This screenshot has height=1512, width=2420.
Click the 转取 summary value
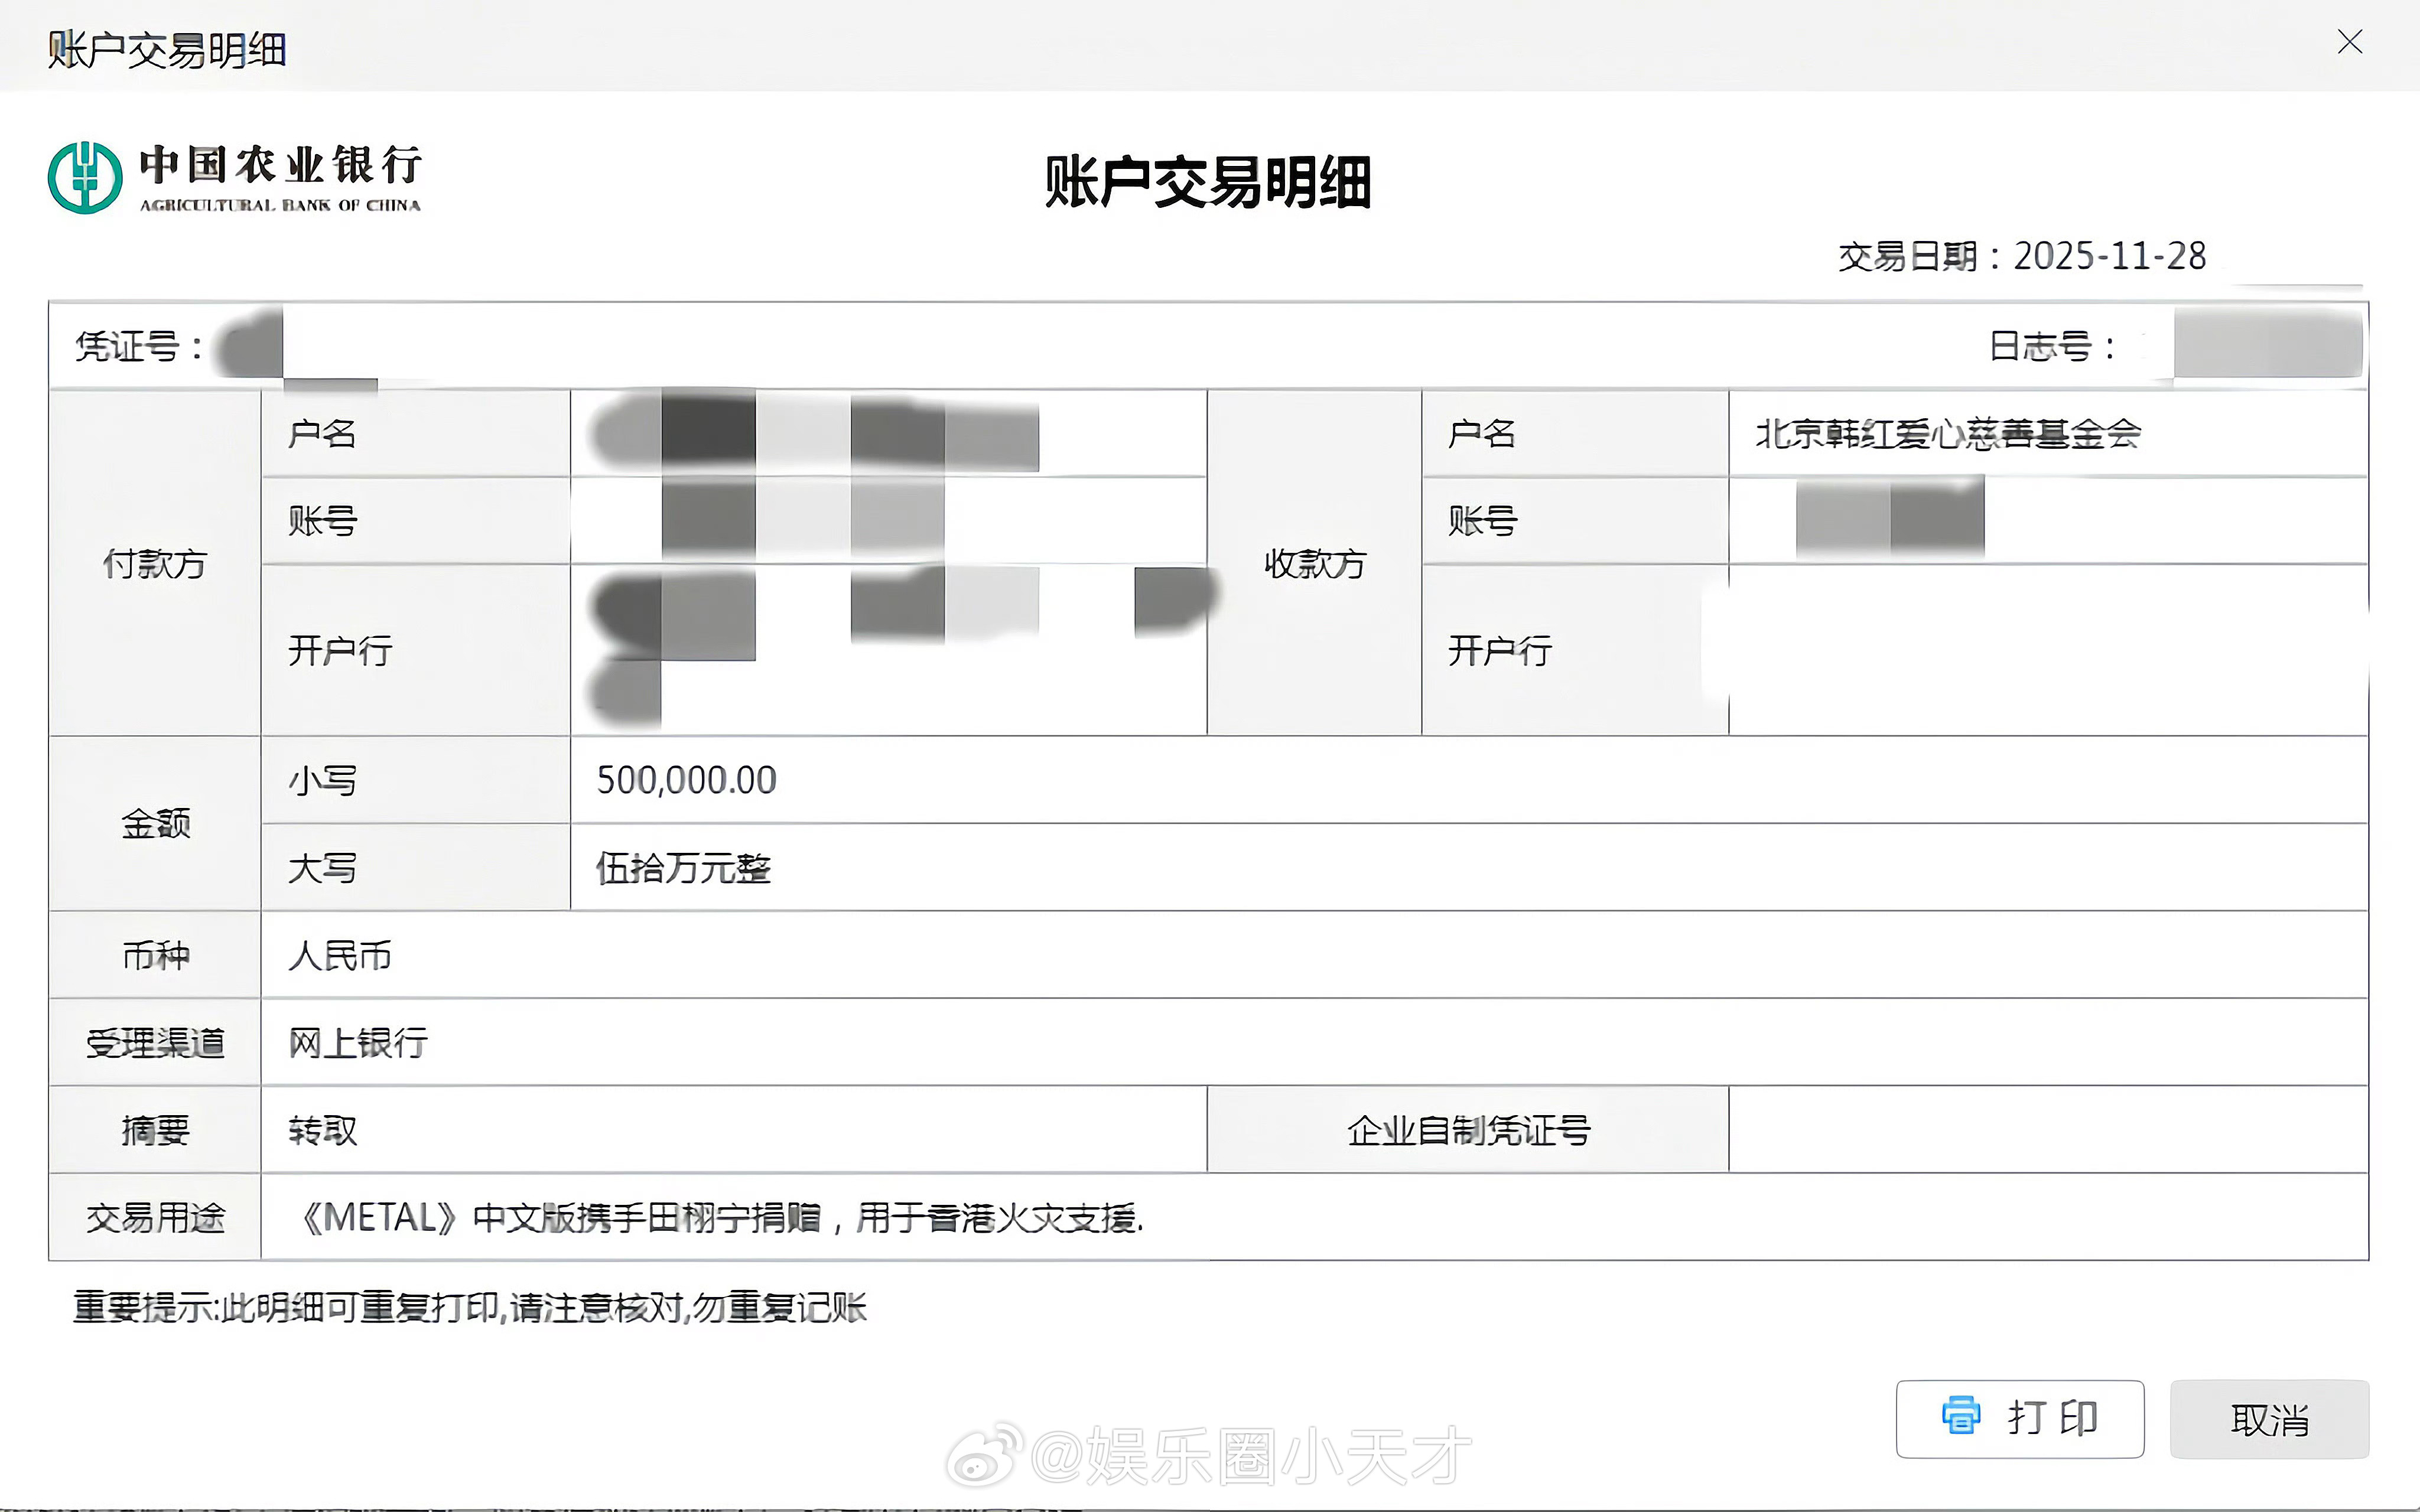pyautogui.click(x=322, y=1131)
